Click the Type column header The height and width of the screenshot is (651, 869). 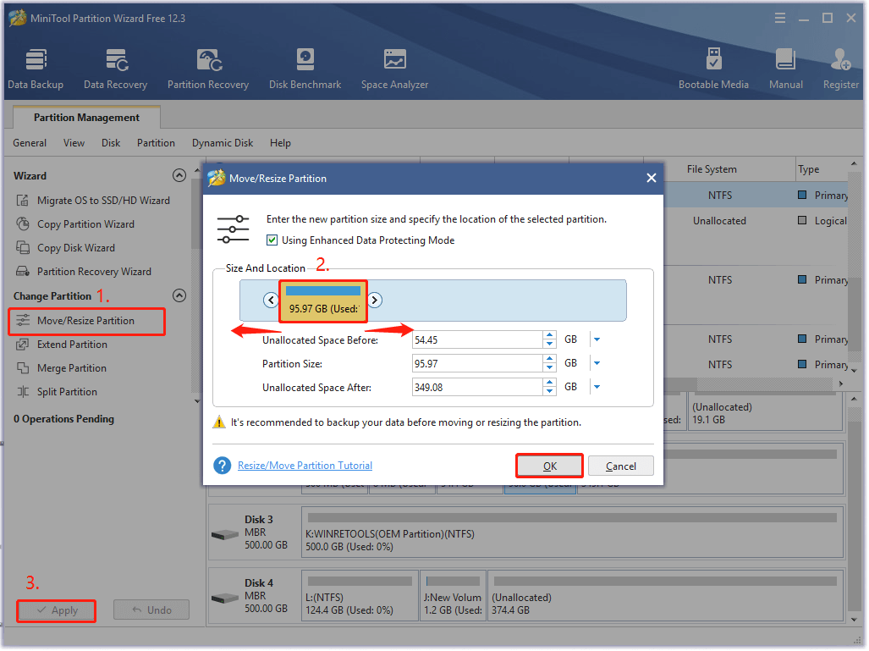coord(809,169)
